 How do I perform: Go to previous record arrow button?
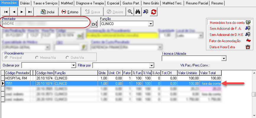[x=14, y=12]
